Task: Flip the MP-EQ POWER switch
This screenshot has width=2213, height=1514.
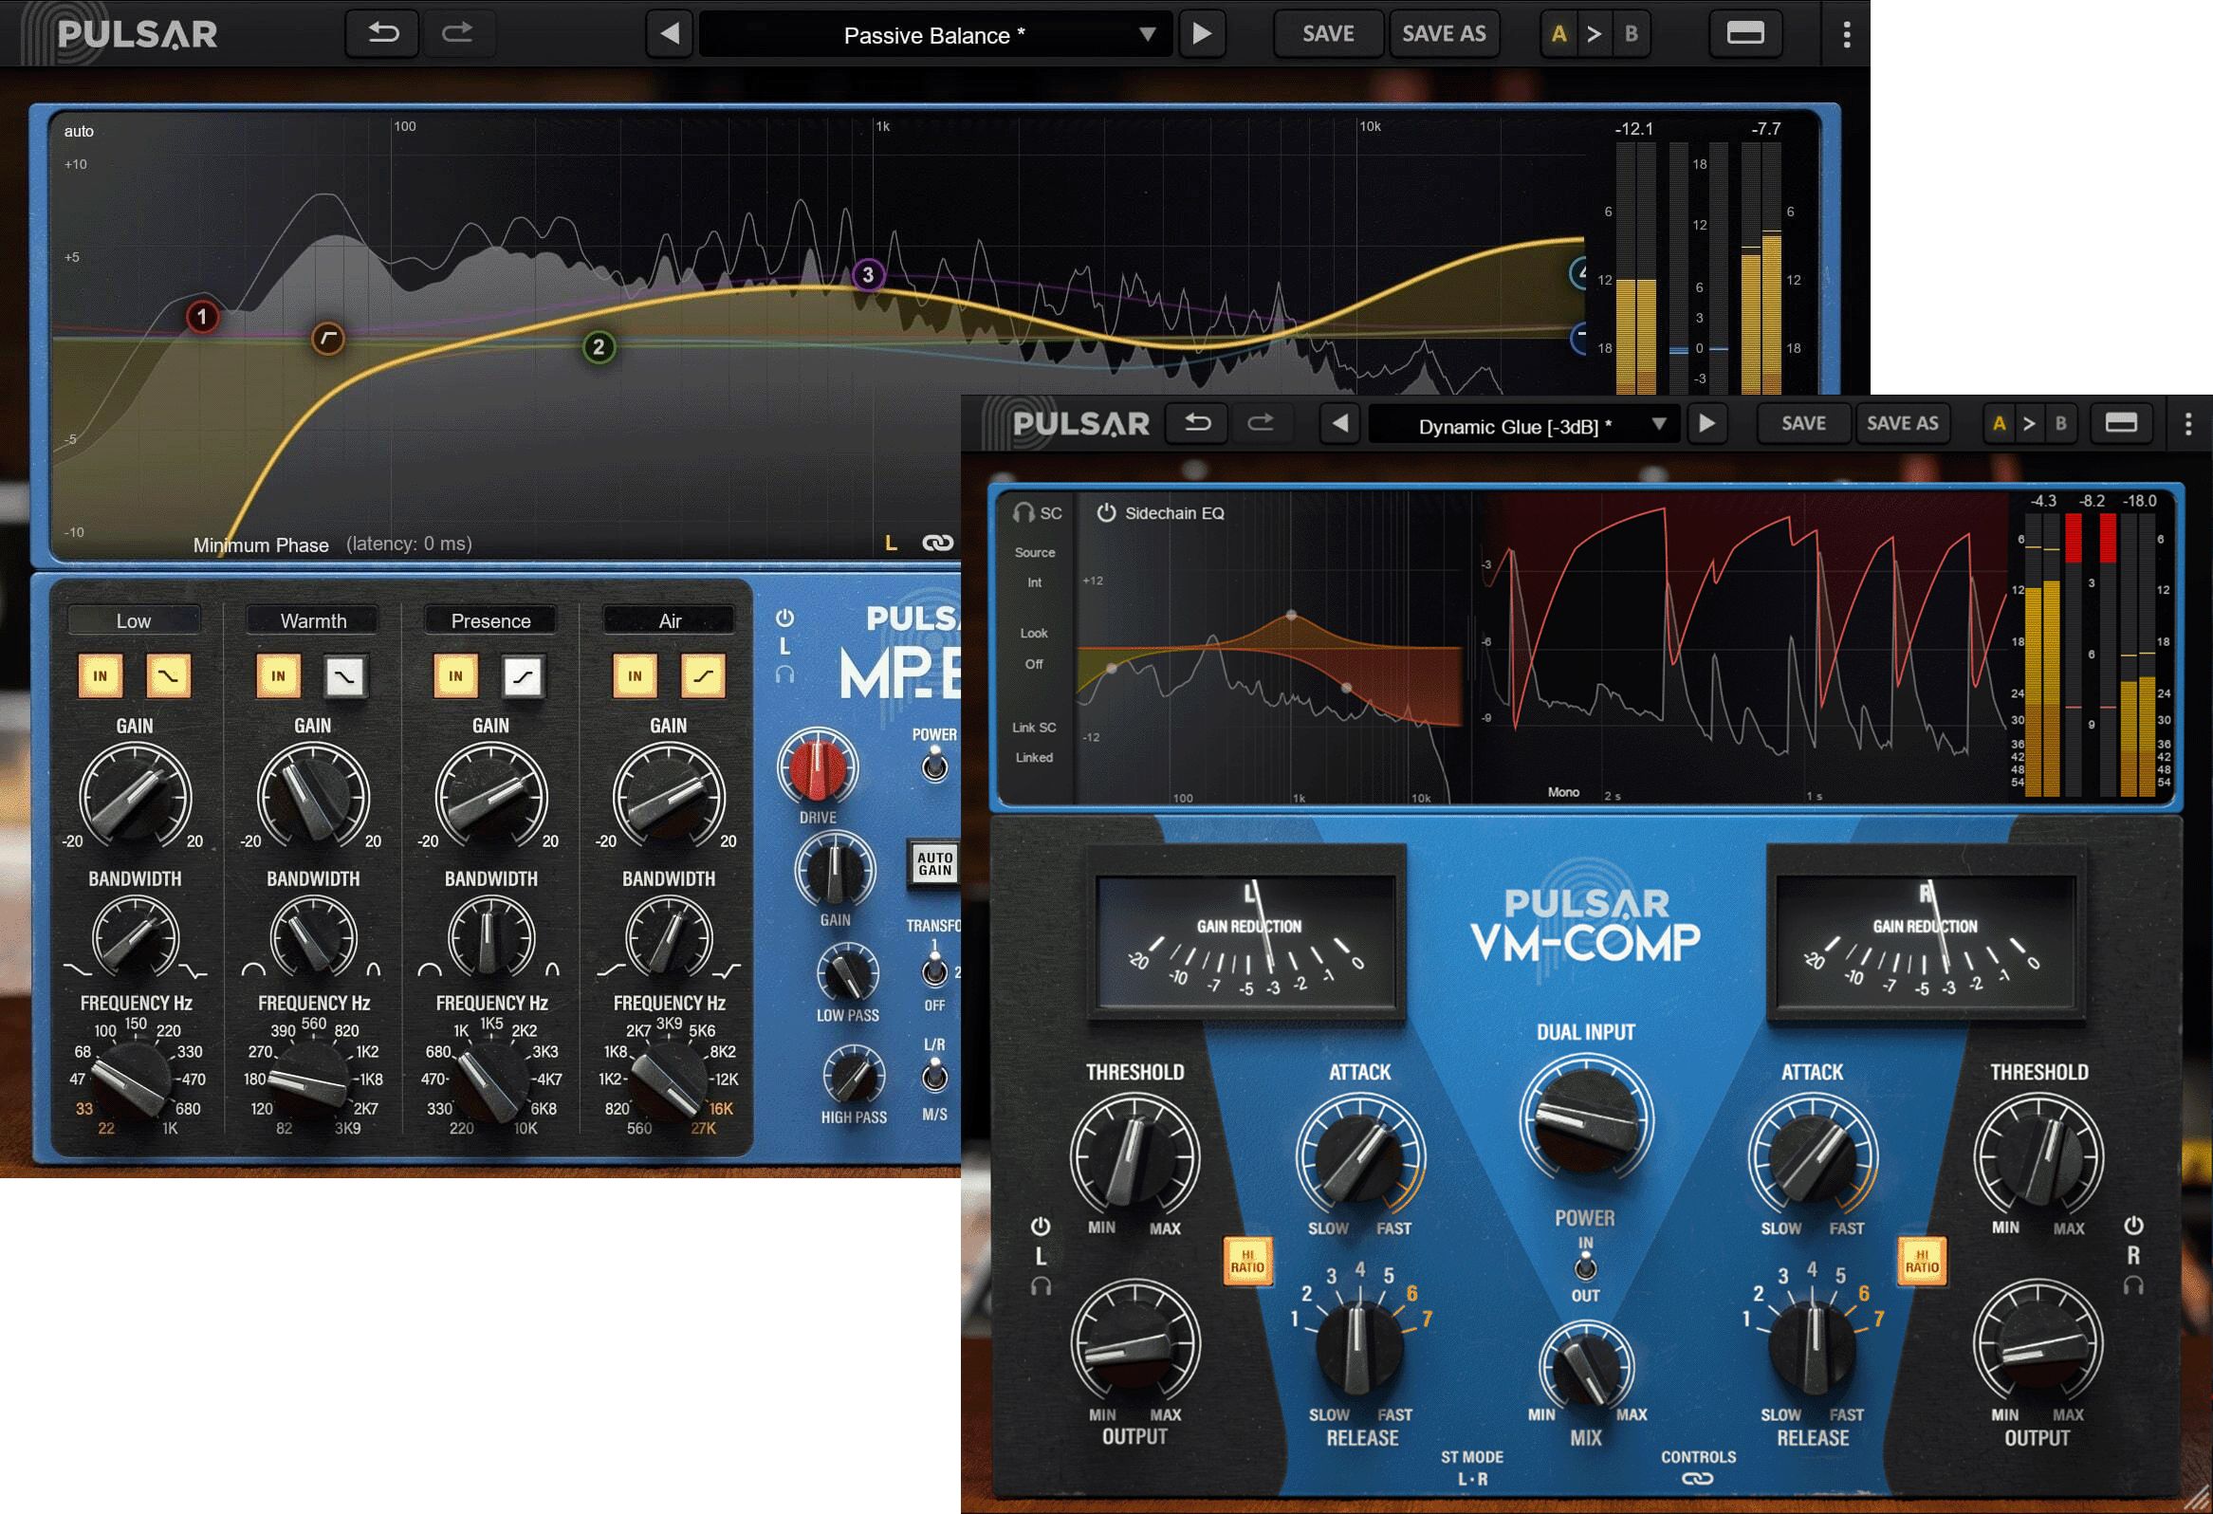Action: (935, 765)
